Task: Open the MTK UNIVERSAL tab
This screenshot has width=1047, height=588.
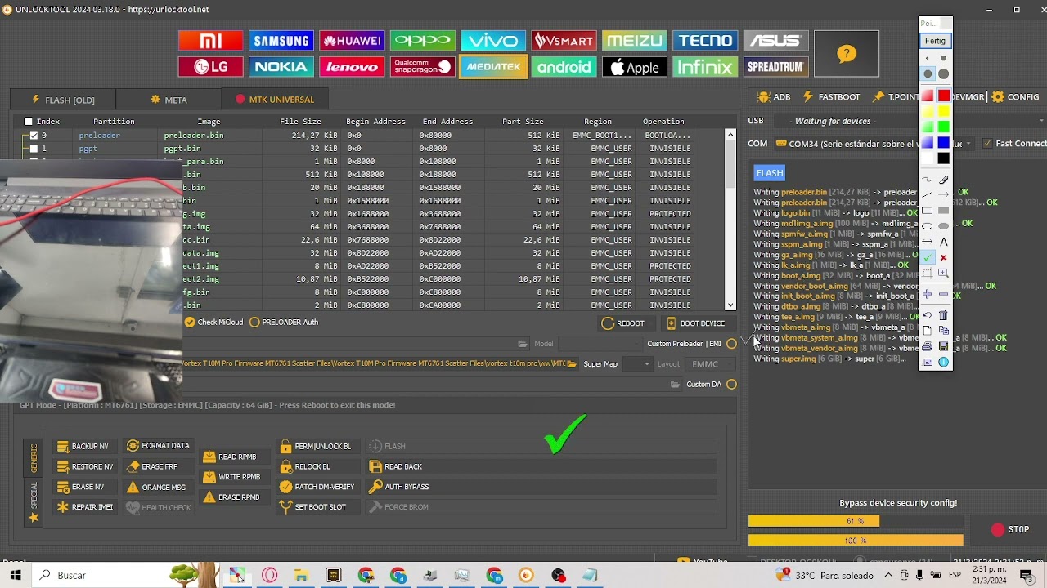Action: coord(275,100)
